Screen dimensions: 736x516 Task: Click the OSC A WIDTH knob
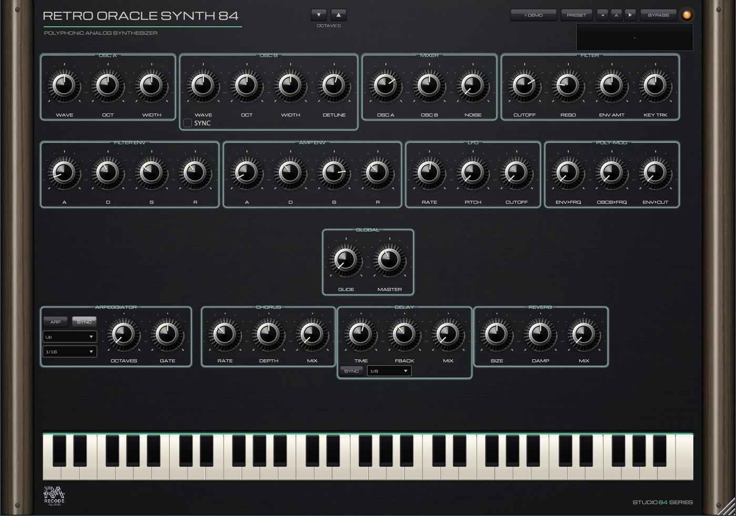(151, 86)
